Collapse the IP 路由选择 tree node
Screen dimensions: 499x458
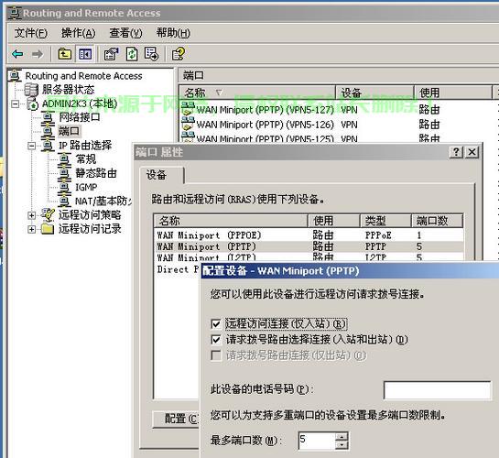31,146
